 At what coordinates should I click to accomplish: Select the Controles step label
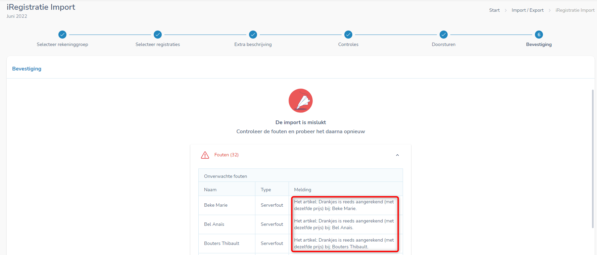pyautogui.click(x=348, y=44)
